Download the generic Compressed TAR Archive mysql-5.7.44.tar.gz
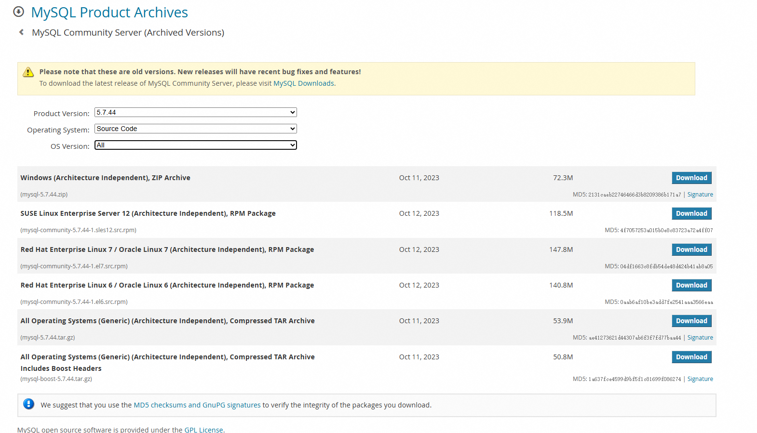 coord(691,321)
